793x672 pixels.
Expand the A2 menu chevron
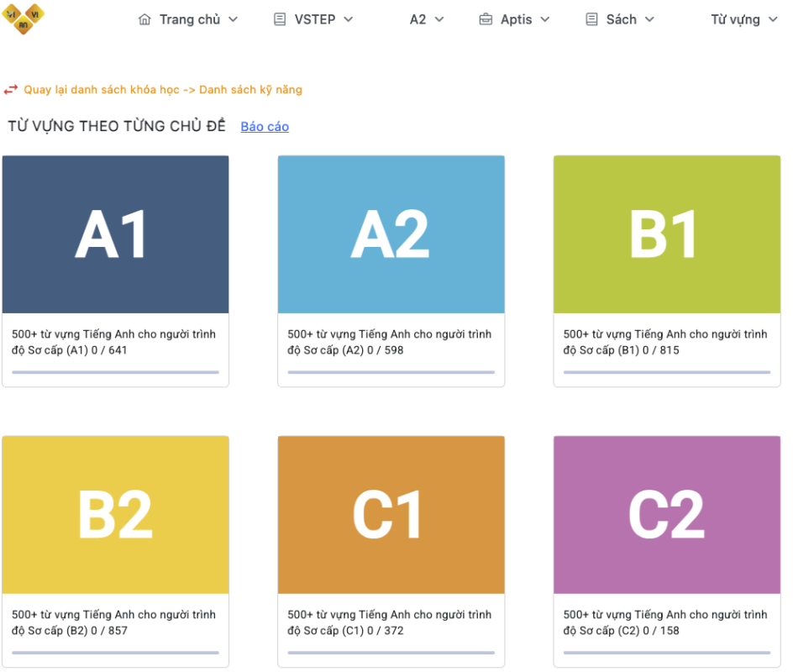pyautogui.click(x=439, y=19)
